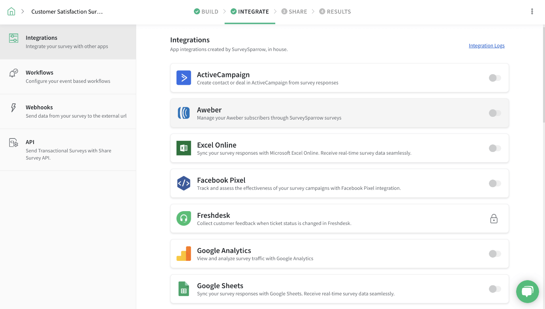The height and width of the screenshot is (309, 545).
Task: Click the step 3 badge beside SHARE
Action: point(284,11)
